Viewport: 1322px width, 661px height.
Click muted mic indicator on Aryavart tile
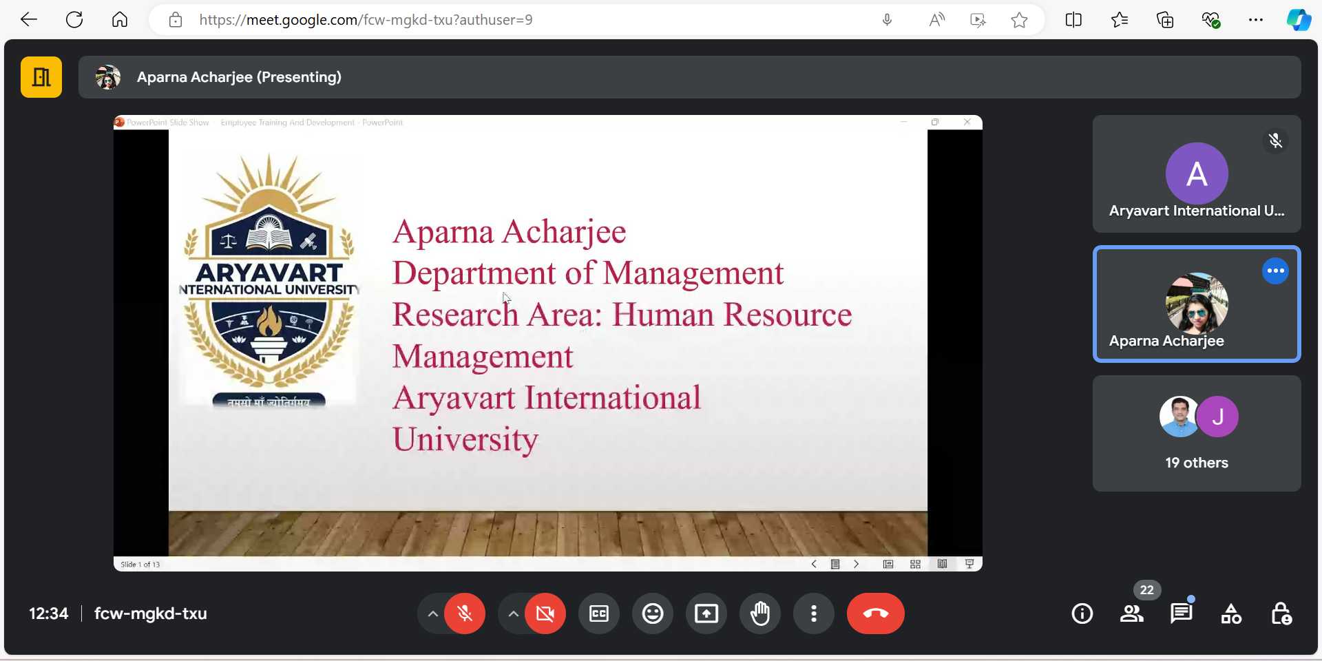[x=1276, y=140]
